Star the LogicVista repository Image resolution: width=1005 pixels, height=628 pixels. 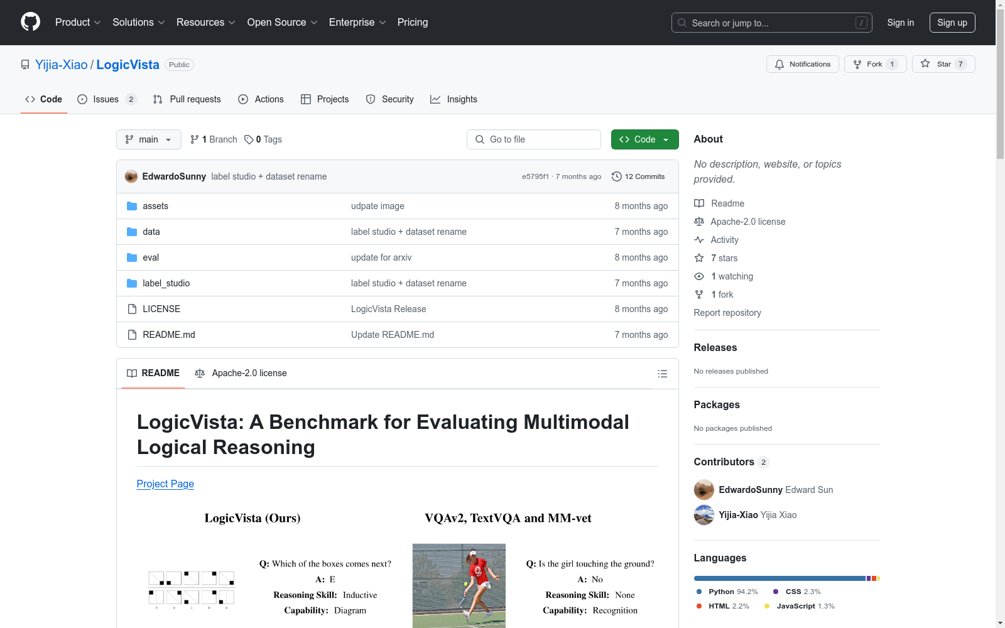point(943,64)
